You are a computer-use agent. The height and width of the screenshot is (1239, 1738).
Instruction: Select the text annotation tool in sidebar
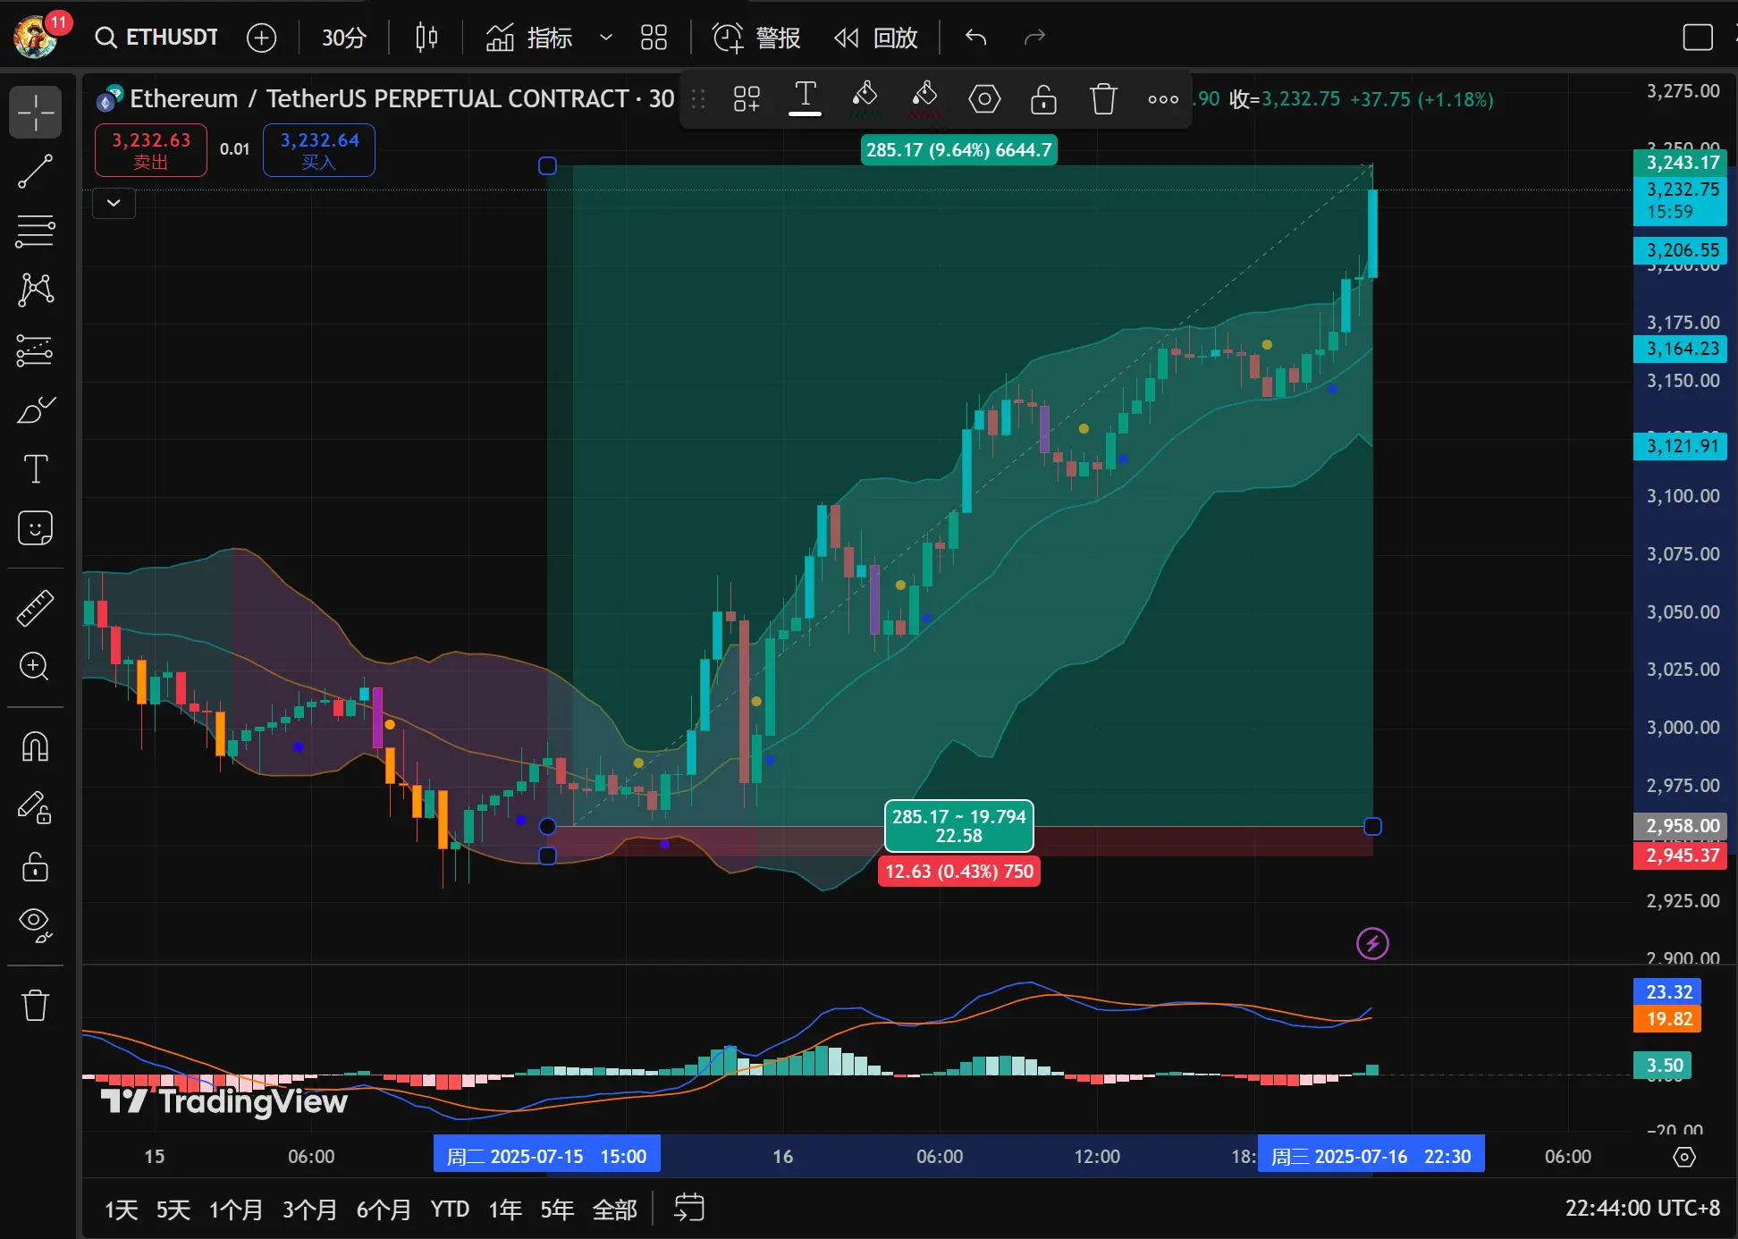[x=36, y=469]
